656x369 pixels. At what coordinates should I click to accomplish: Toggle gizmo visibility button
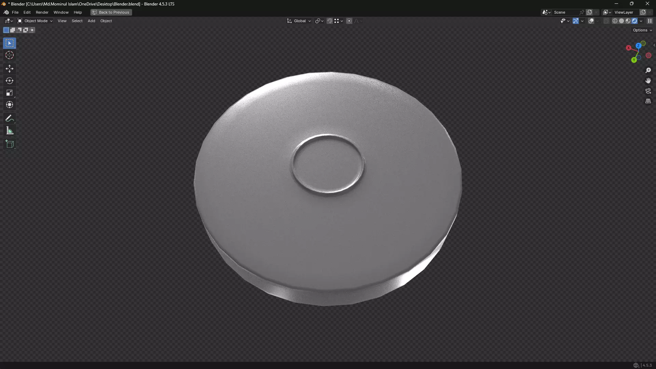click(x=576, y=21)
